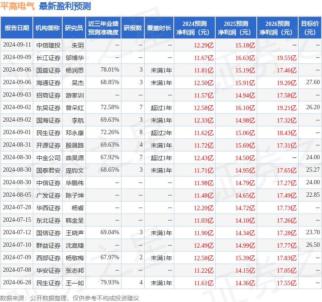
Task: Select the 国泰君安 institution cell
Action: [48, 170]
